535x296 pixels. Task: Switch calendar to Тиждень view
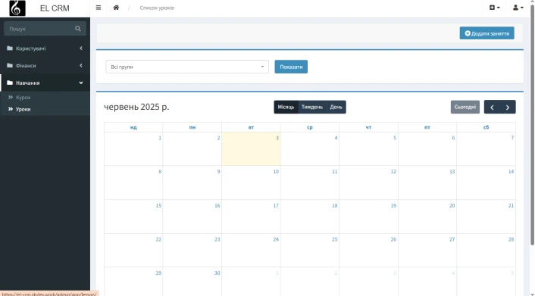[312, 107]
